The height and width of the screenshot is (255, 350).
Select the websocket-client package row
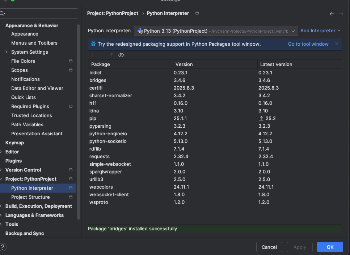point(215,194)
